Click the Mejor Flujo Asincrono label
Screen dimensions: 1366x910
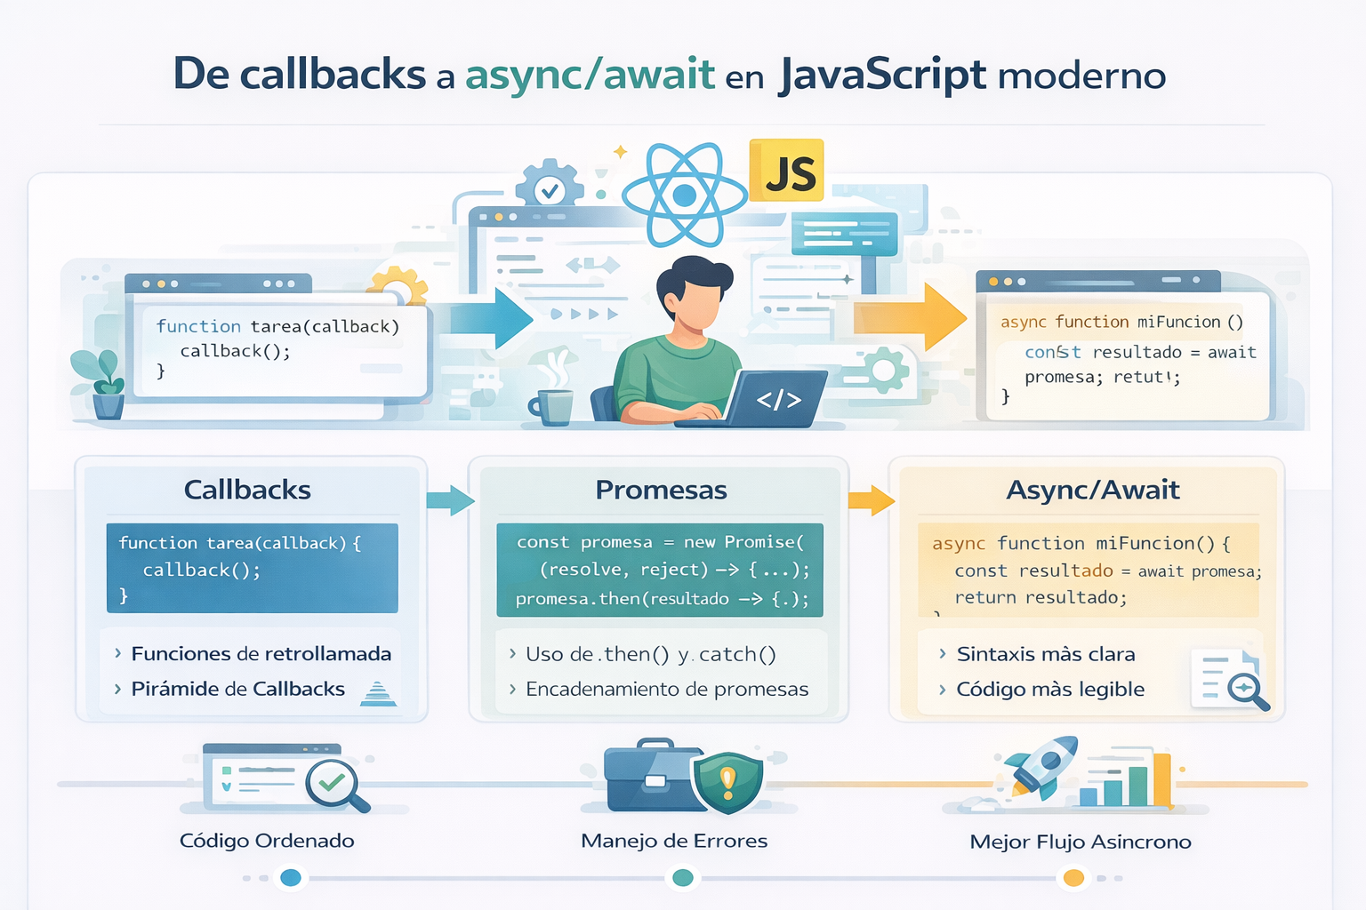pos(1081,842)
